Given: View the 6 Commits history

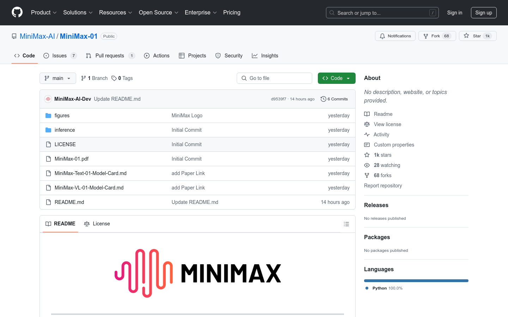Looking at the screenshot, I should coord(334,99).
